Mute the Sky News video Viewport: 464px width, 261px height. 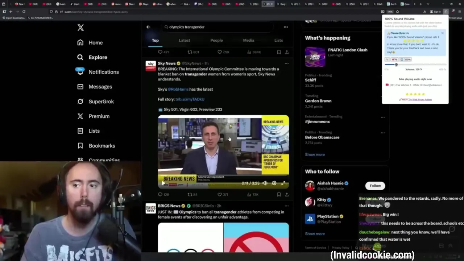(x=265, y=183)
